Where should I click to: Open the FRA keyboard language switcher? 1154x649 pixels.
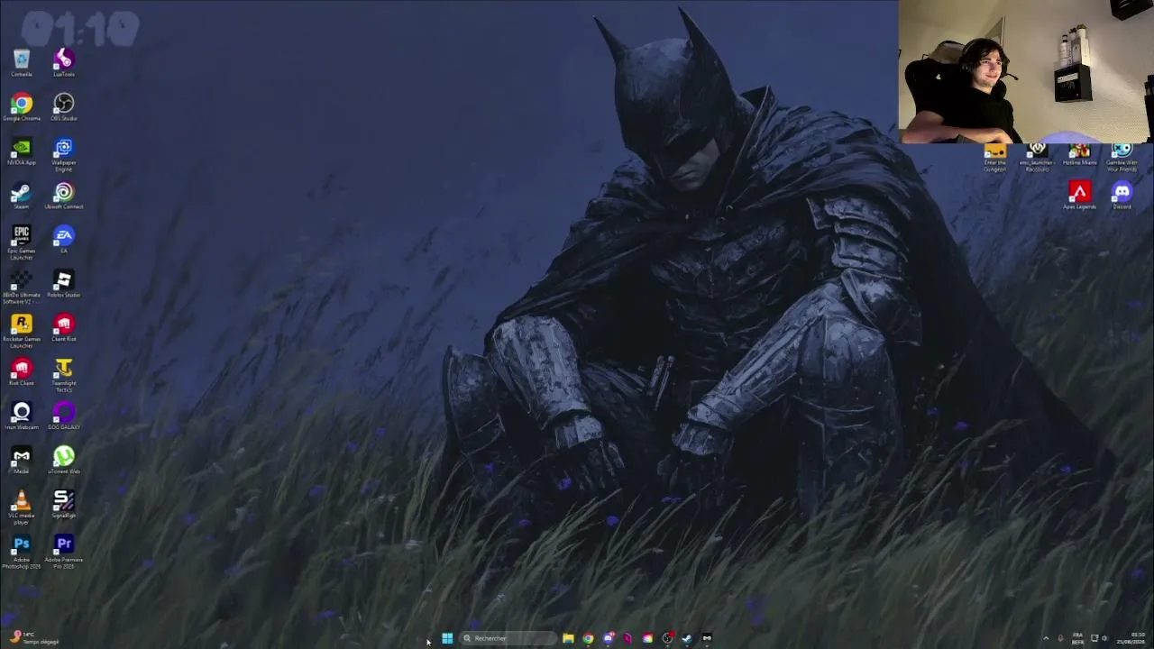(x=1077, y=638)
